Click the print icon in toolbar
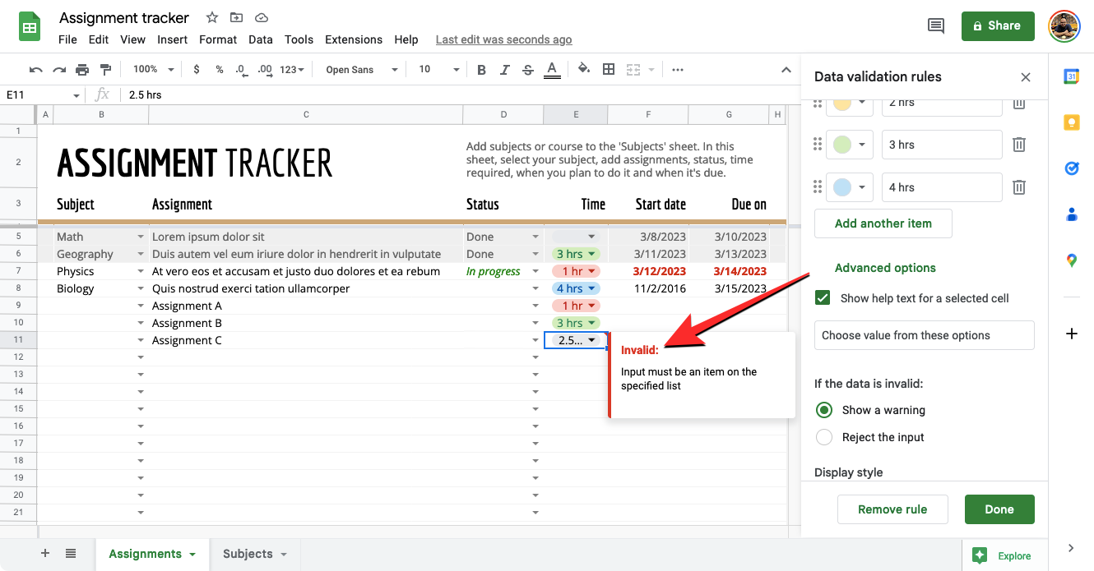This screenshot has height=571, width=1094. coord(82,70)
